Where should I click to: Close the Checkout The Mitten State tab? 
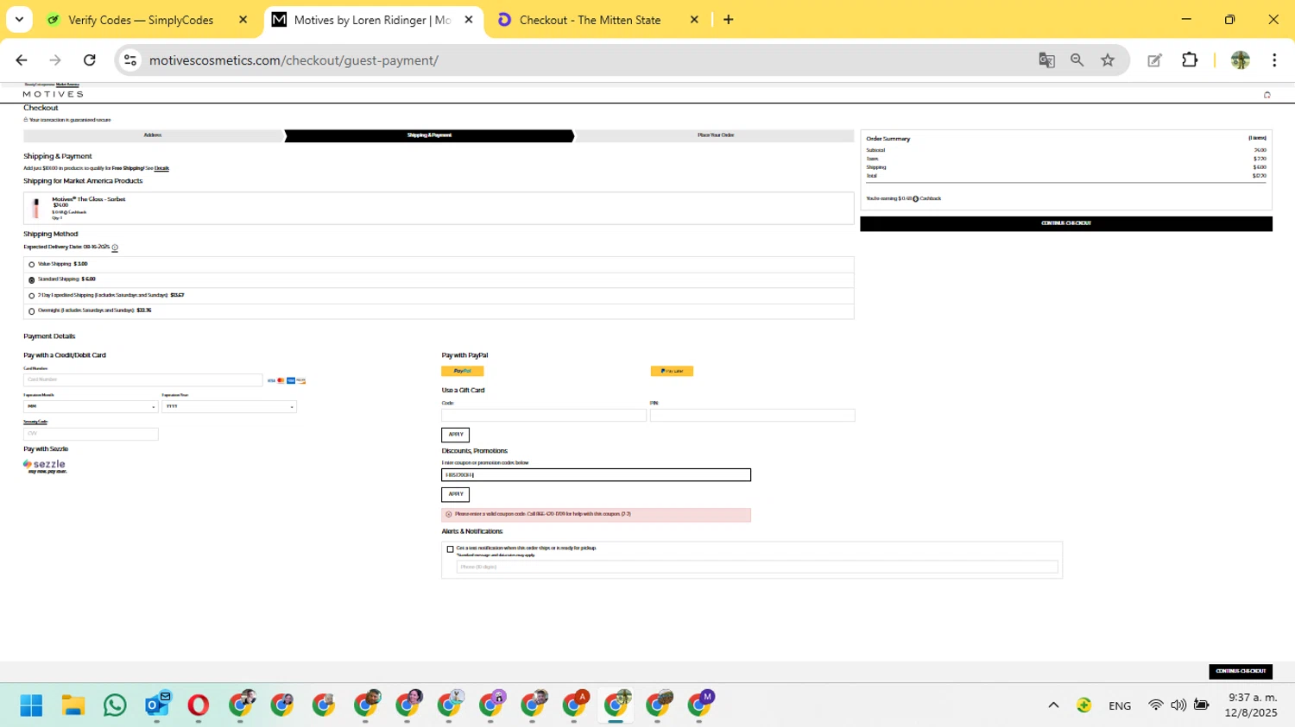694,20
